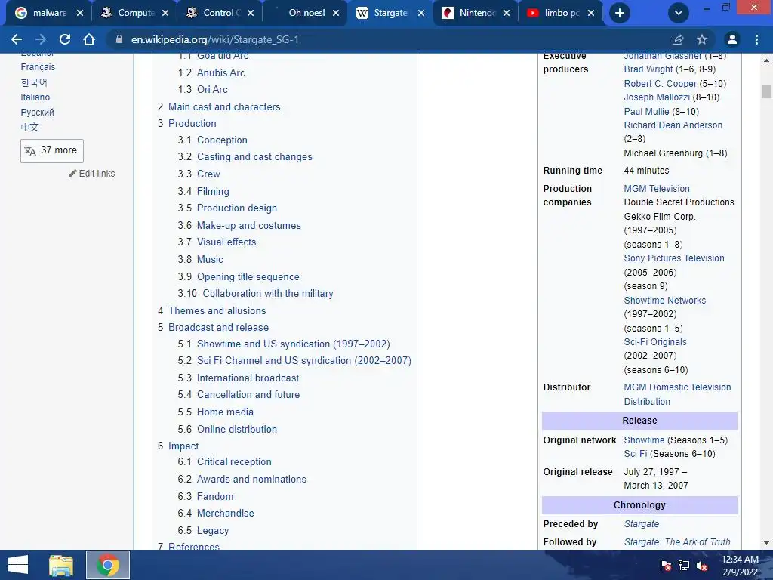Open the MGM Television link
Image resolution: width=773 pixels, height=580 pixels.
pyautogui.click(x=657, y=188)
